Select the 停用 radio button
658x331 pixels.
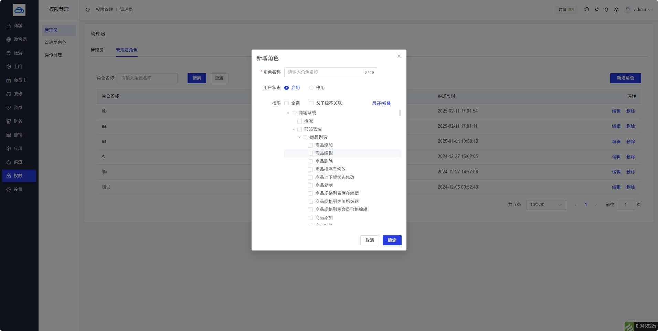click(311, 88)
